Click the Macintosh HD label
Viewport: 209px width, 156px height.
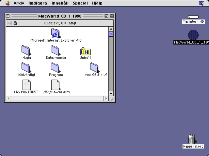pos(193,21)
